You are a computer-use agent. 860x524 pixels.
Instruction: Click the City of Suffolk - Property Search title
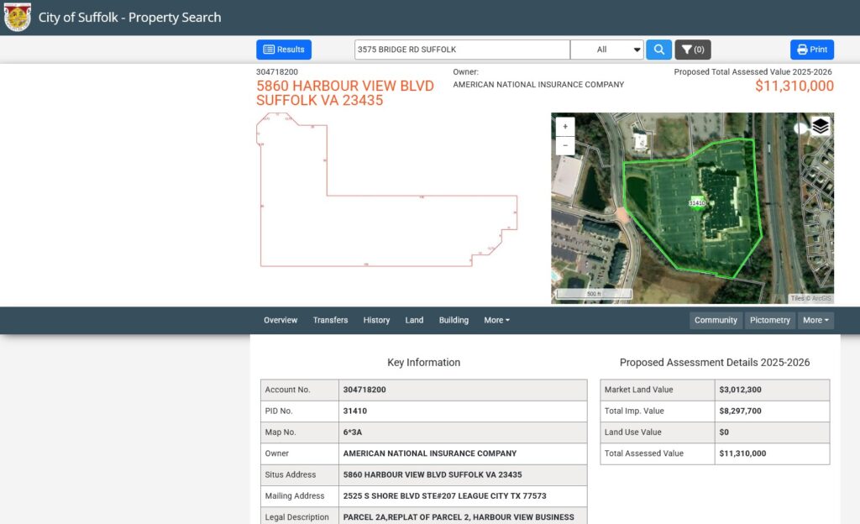(129, 18)
